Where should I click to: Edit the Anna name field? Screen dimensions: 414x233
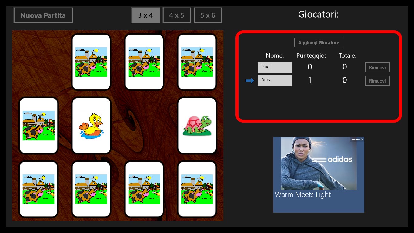(x=275, y=81)
